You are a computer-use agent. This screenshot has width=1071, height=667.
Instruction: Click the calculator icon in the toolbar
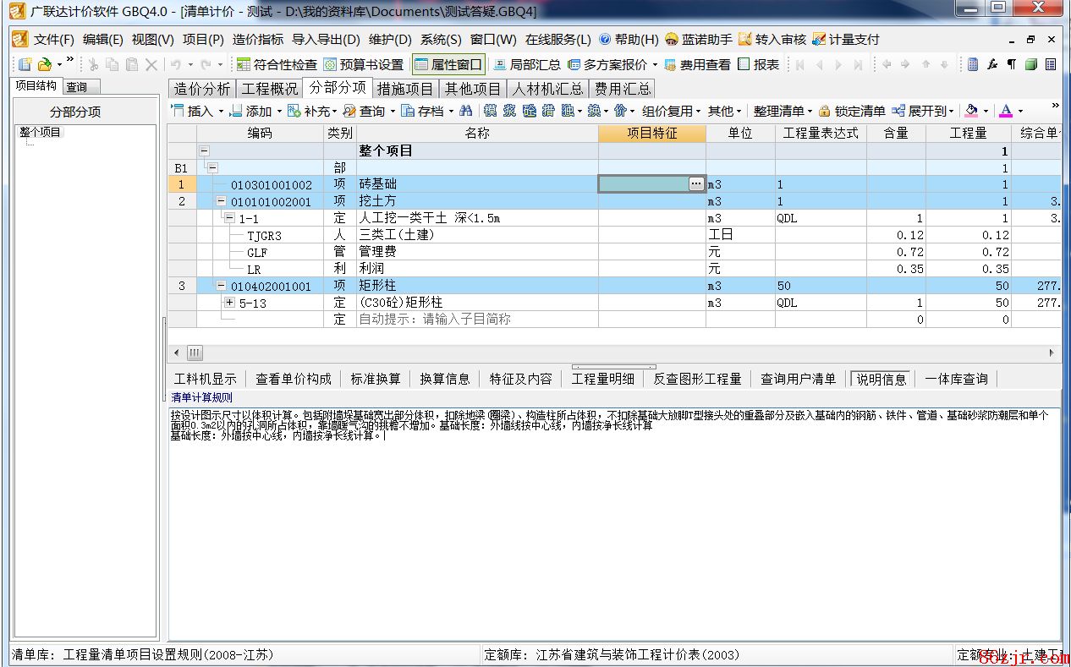[x=973, y=64]
